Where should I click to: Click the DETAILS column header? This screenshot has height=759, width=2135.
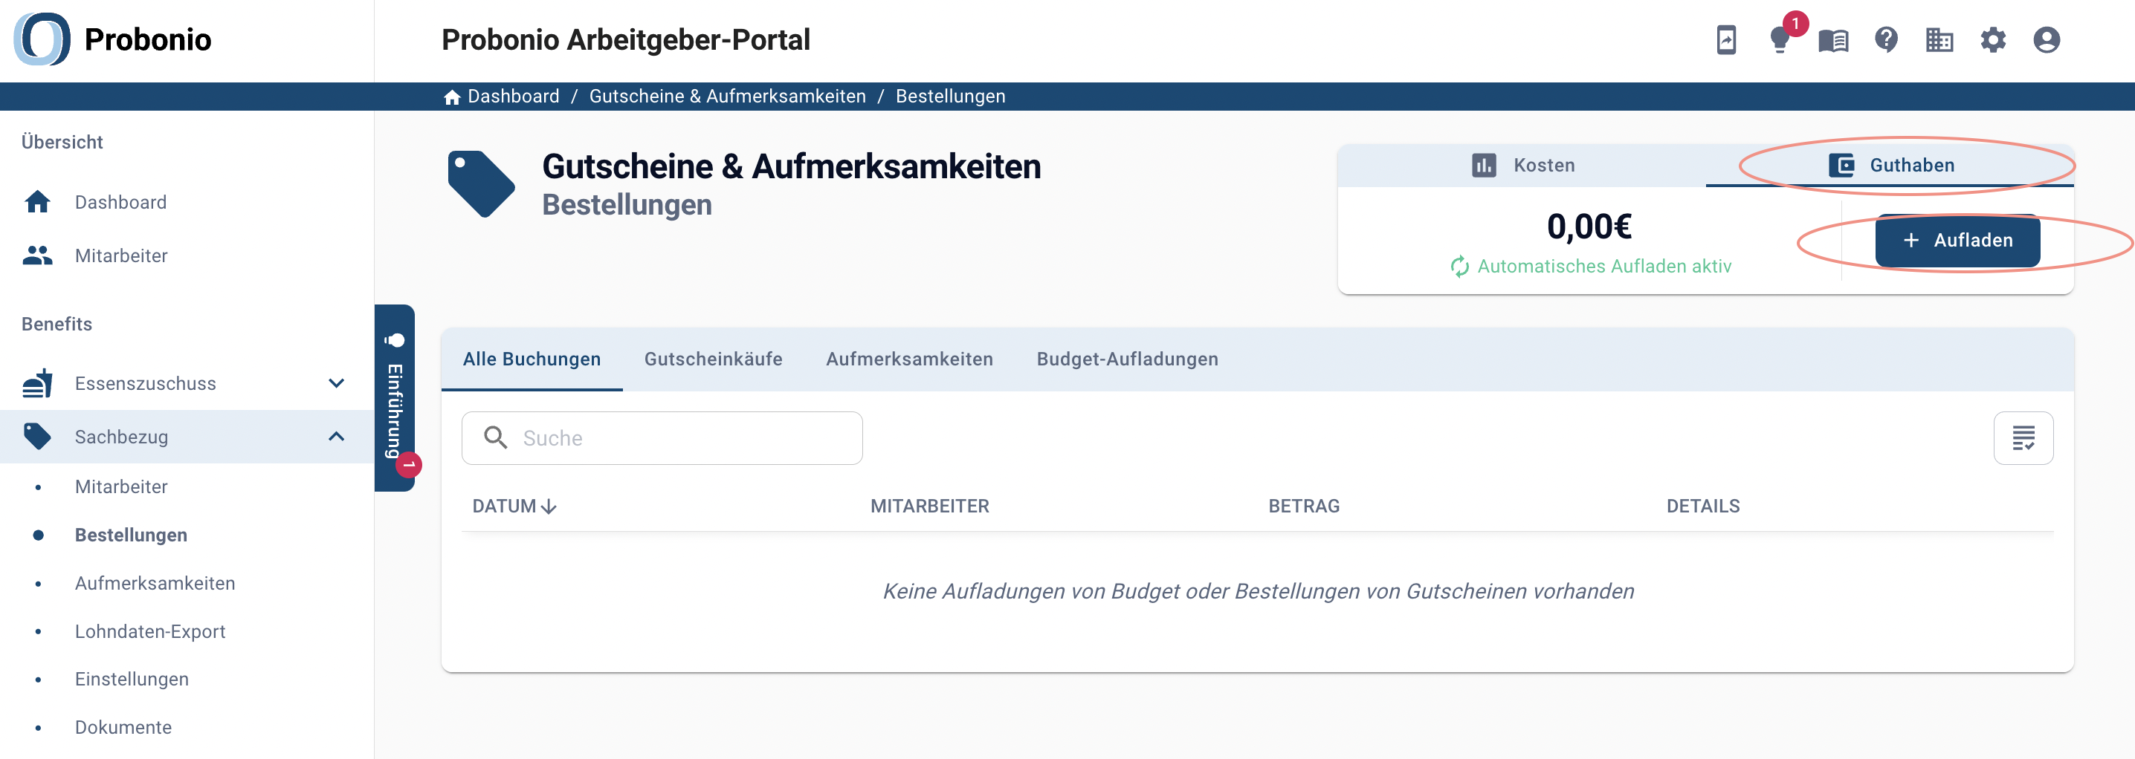[x=1703, y=506]
